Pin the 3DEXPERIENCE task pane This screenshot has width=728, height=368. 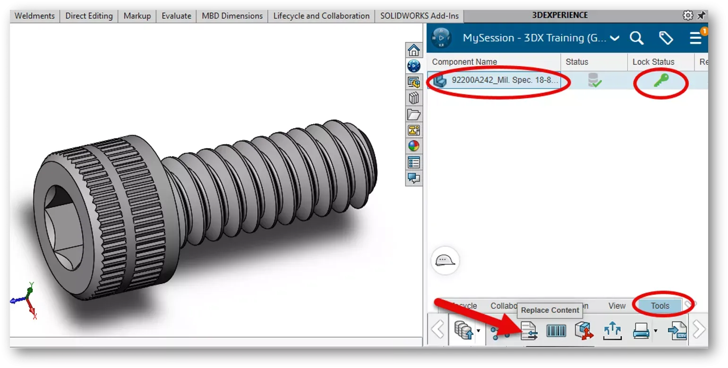tap(702, 16)
